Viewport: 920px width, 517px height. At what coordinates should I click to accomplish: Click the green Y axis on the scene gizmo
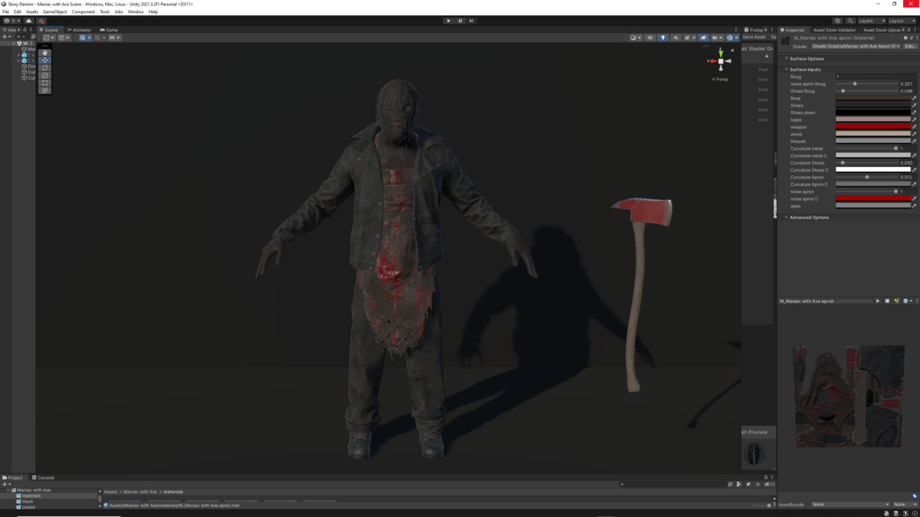pos(721,54)
